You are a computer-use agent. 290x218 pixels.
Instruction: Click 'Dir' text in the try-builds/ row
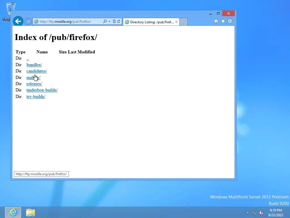(x=18, y=97)
